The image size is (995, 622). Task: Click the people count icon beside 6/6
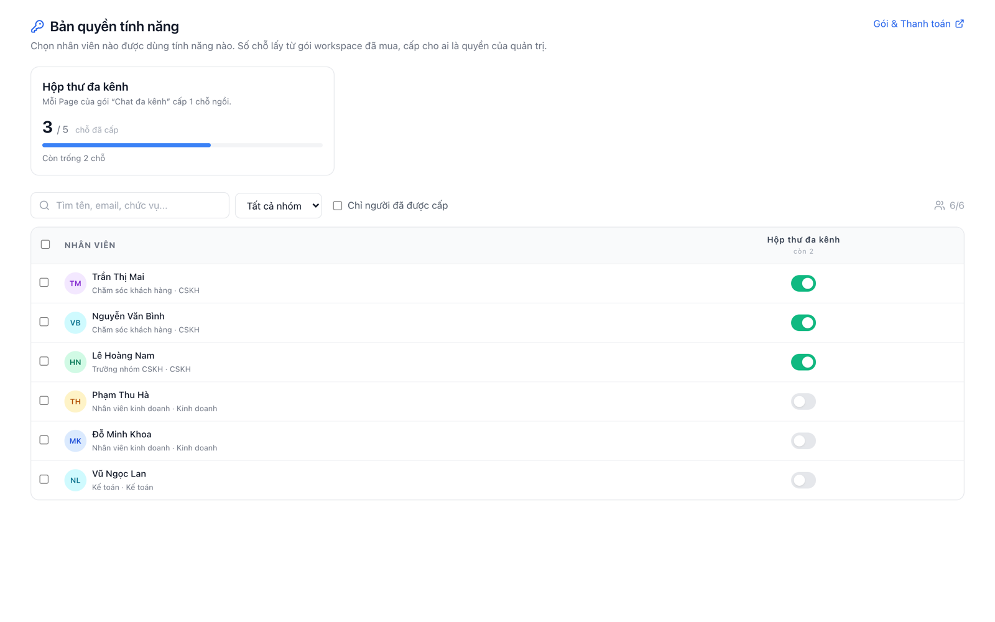point(939,205)
